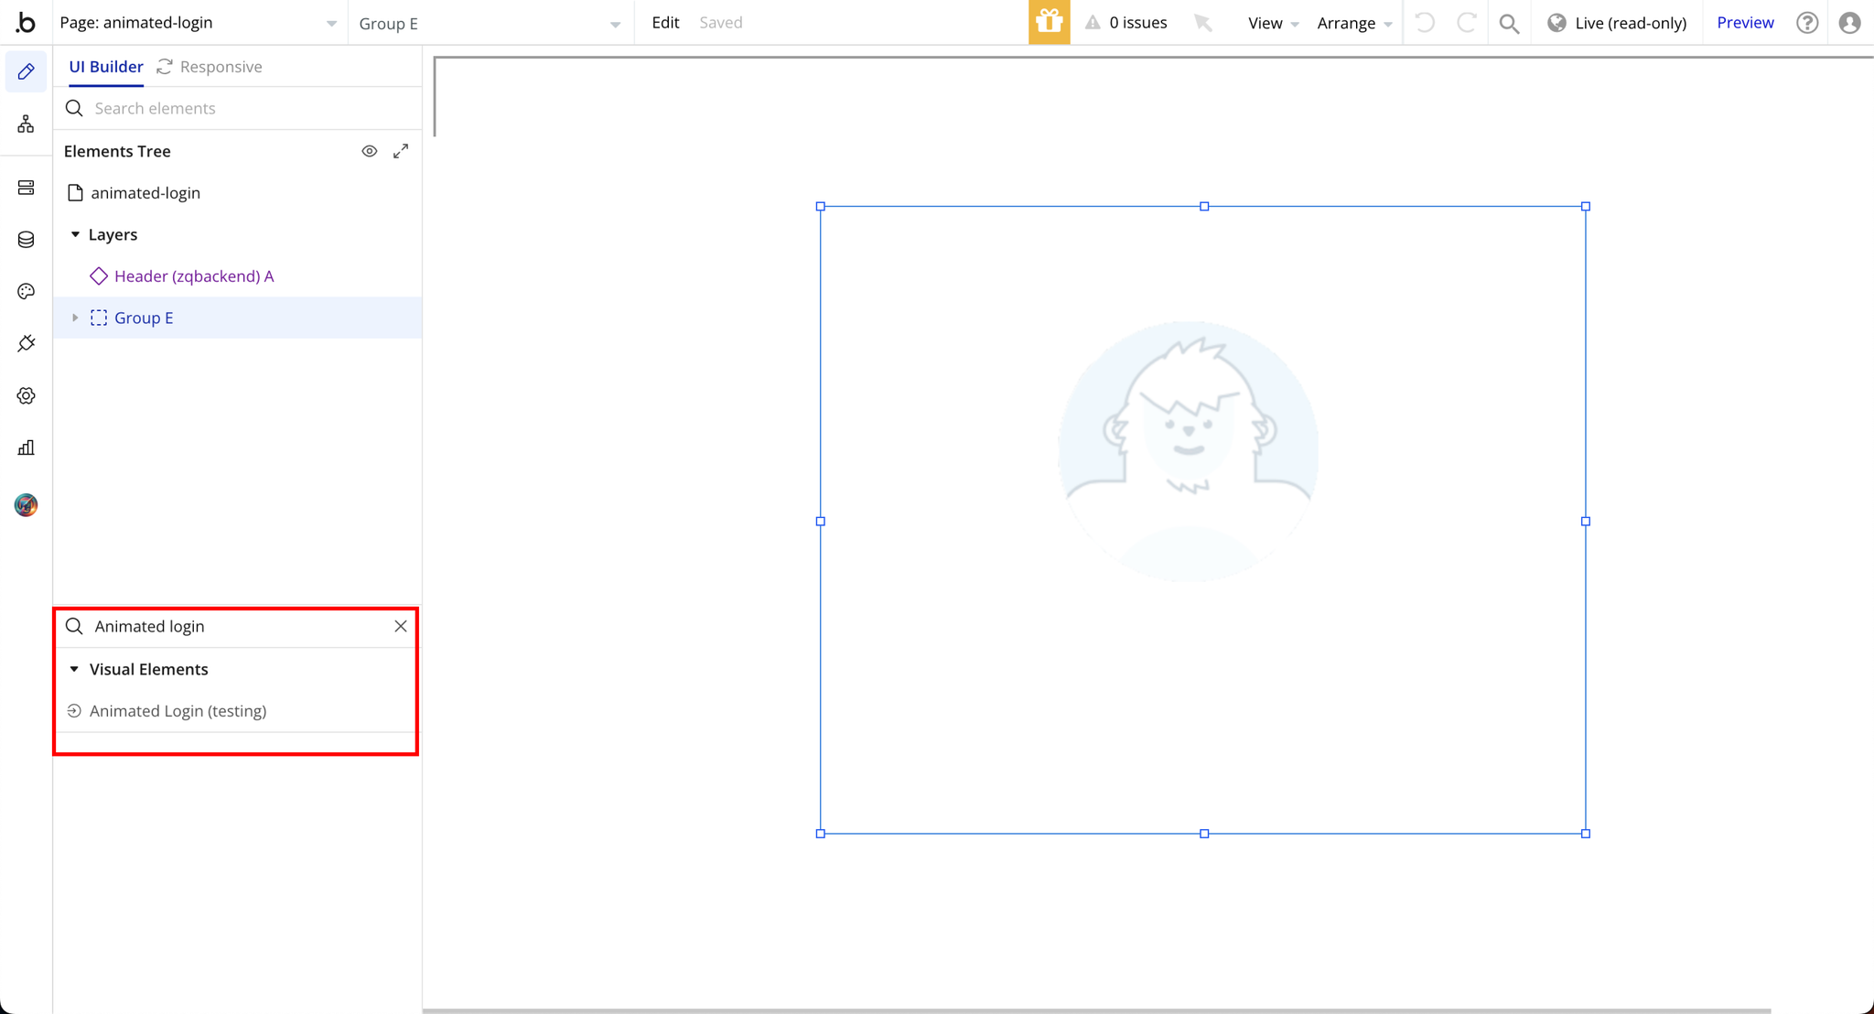Image resolution: width=1874 pixels, height=1014 pixels.
Task: Click the shapes/components icon in sidebar
Action: tap(27, 124)
